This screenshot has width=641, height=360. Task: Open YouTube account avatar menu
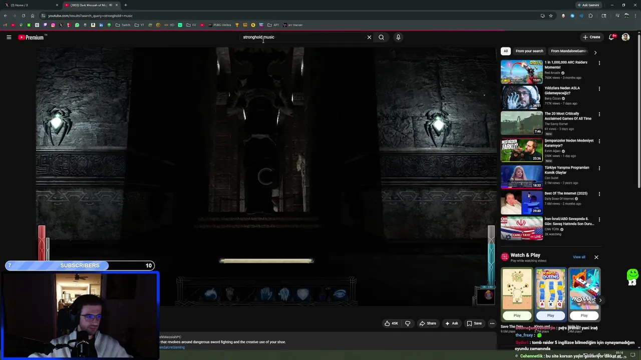(x=625, y=37)
